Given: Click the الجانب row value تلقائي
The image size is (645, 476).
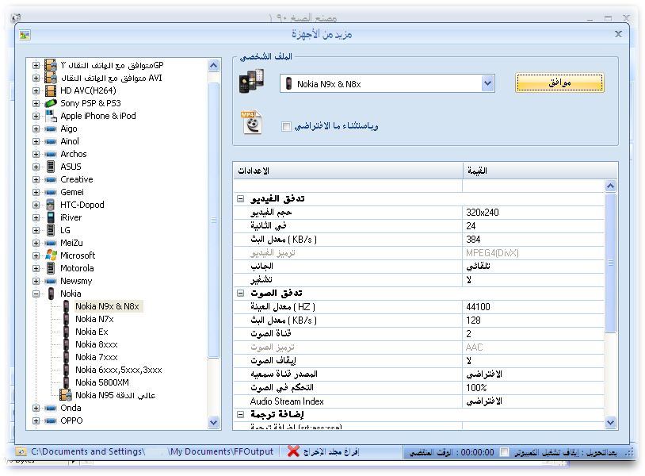Looking at the screenshot, I should 478,267.
